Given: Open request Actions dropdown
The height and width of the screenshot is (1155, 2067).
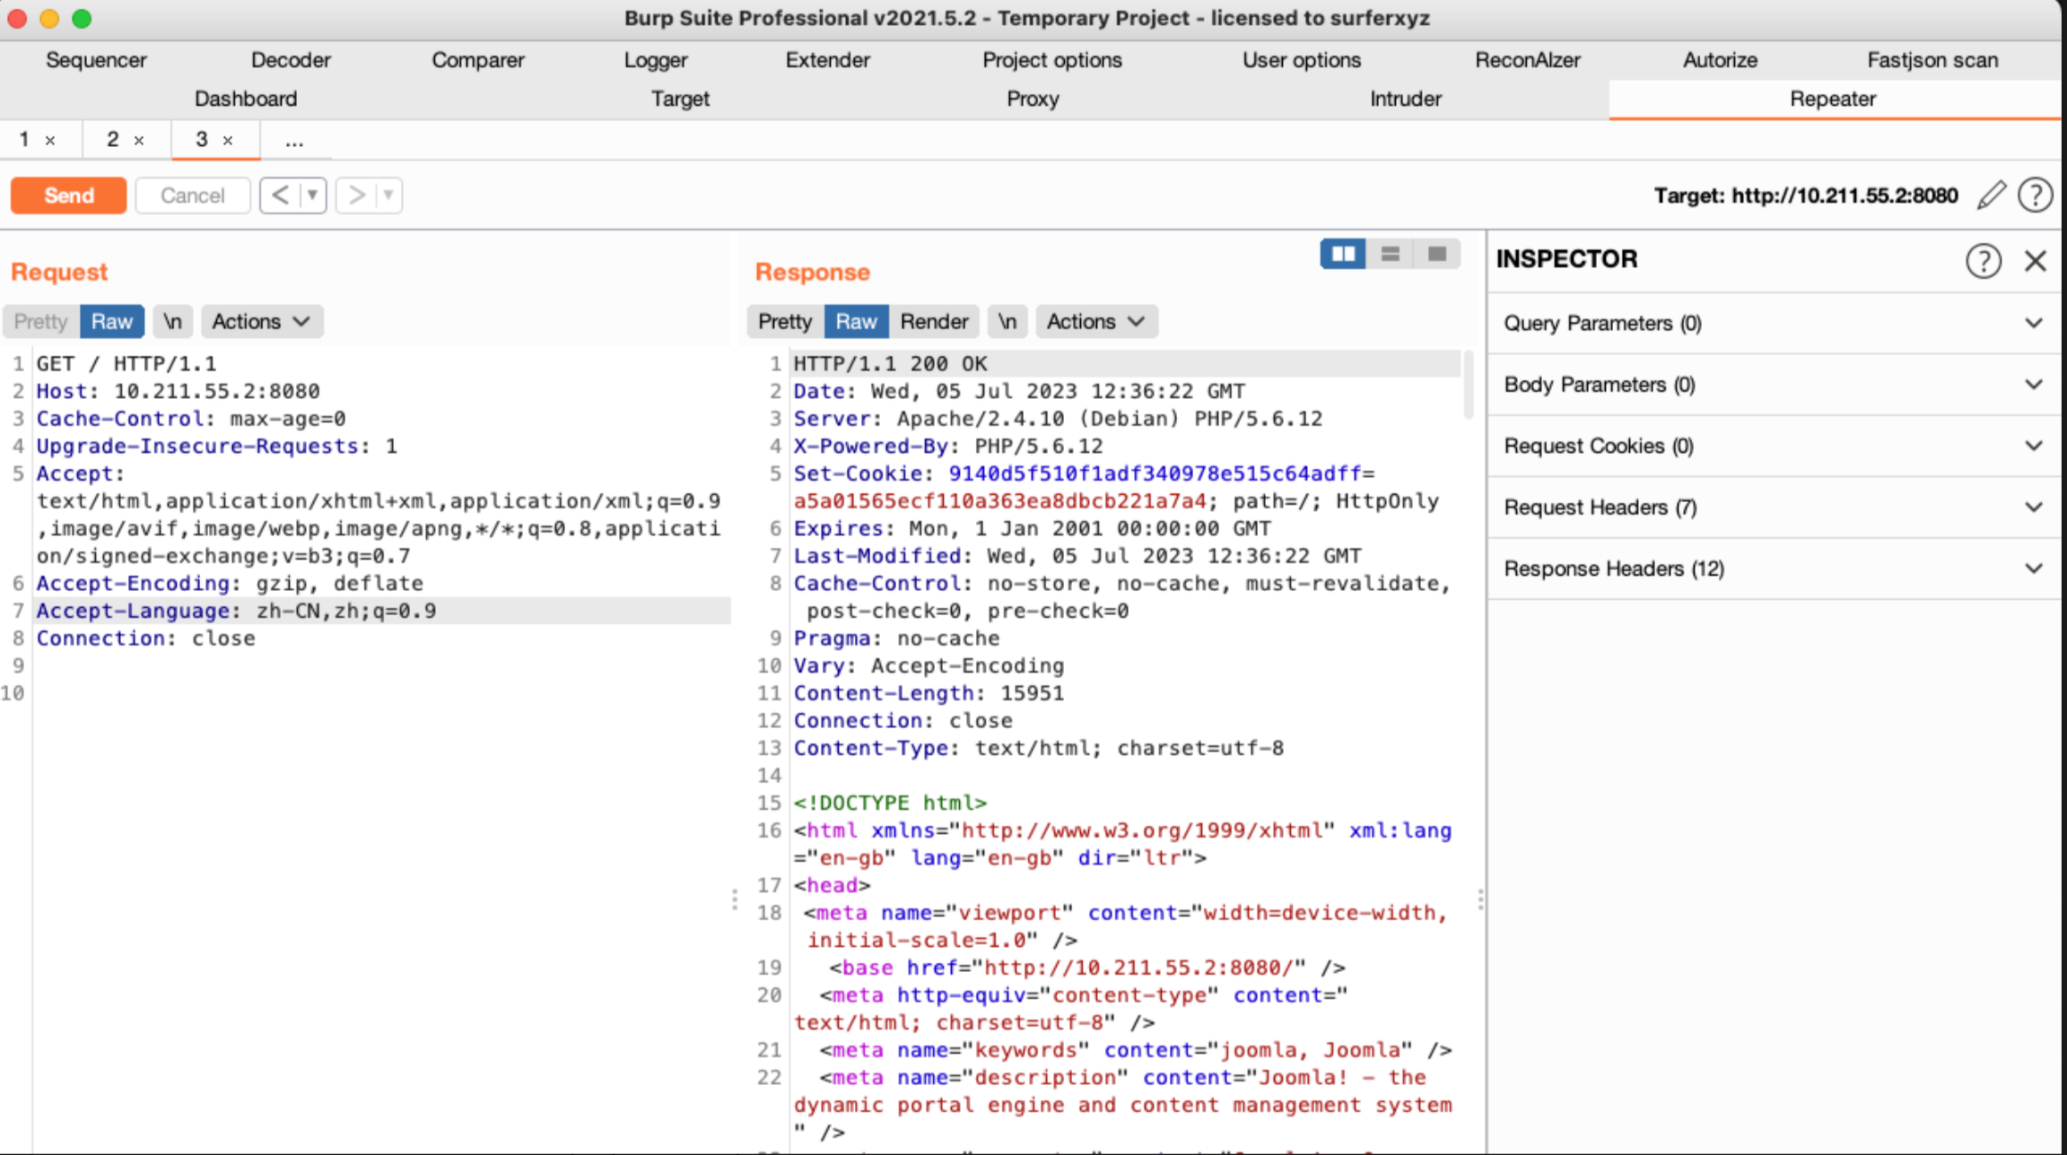Looking at the screenshot, I should 261,322.
